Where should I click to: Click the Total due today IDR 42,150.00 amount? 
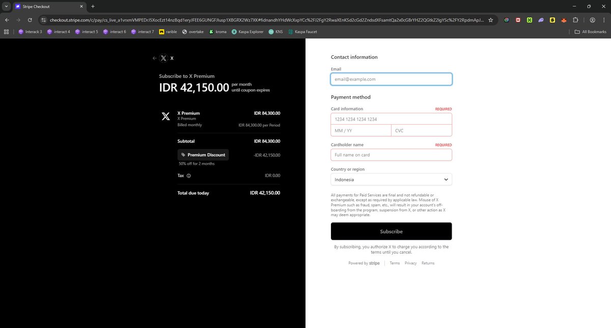pyautogui.click(x=265, y=193)
